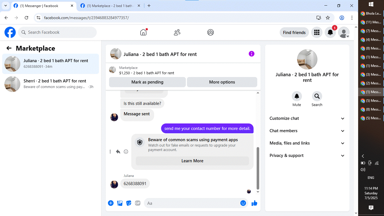This screenshot has width=384, height=216.
Task: Switch to Marketplace 2 bed 1 bath tab
Action: [110, 6]
